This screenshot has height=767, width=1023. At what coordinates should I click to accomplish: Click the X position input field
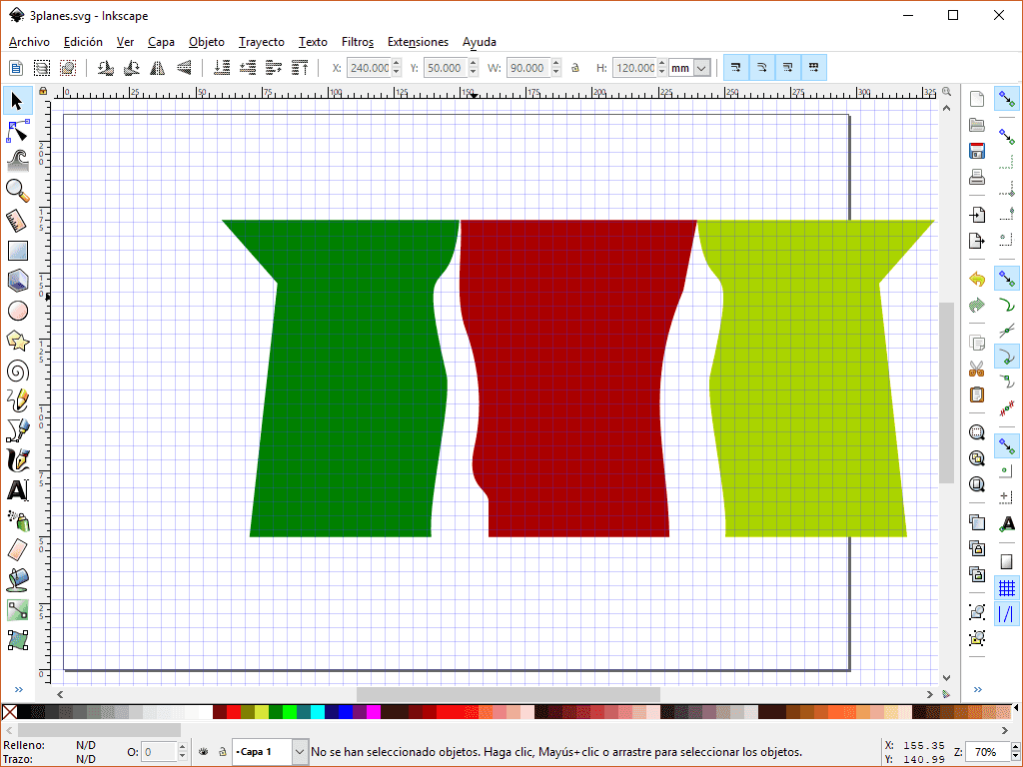click(x=369, y=68)
